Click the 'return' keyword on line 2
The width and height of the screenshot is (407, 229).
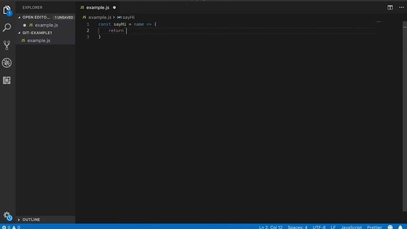(x=116, y=31)
